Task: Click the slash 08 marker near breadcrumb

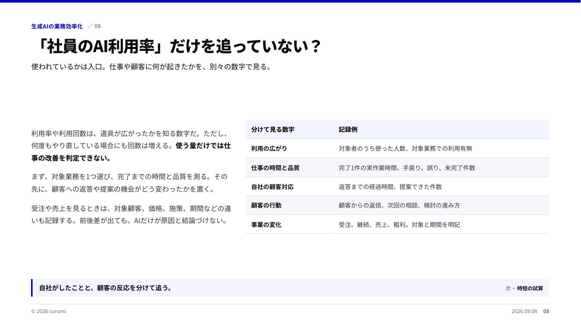Action: 94,26
